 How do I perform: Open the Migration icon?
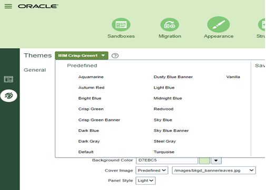point(170,25)
